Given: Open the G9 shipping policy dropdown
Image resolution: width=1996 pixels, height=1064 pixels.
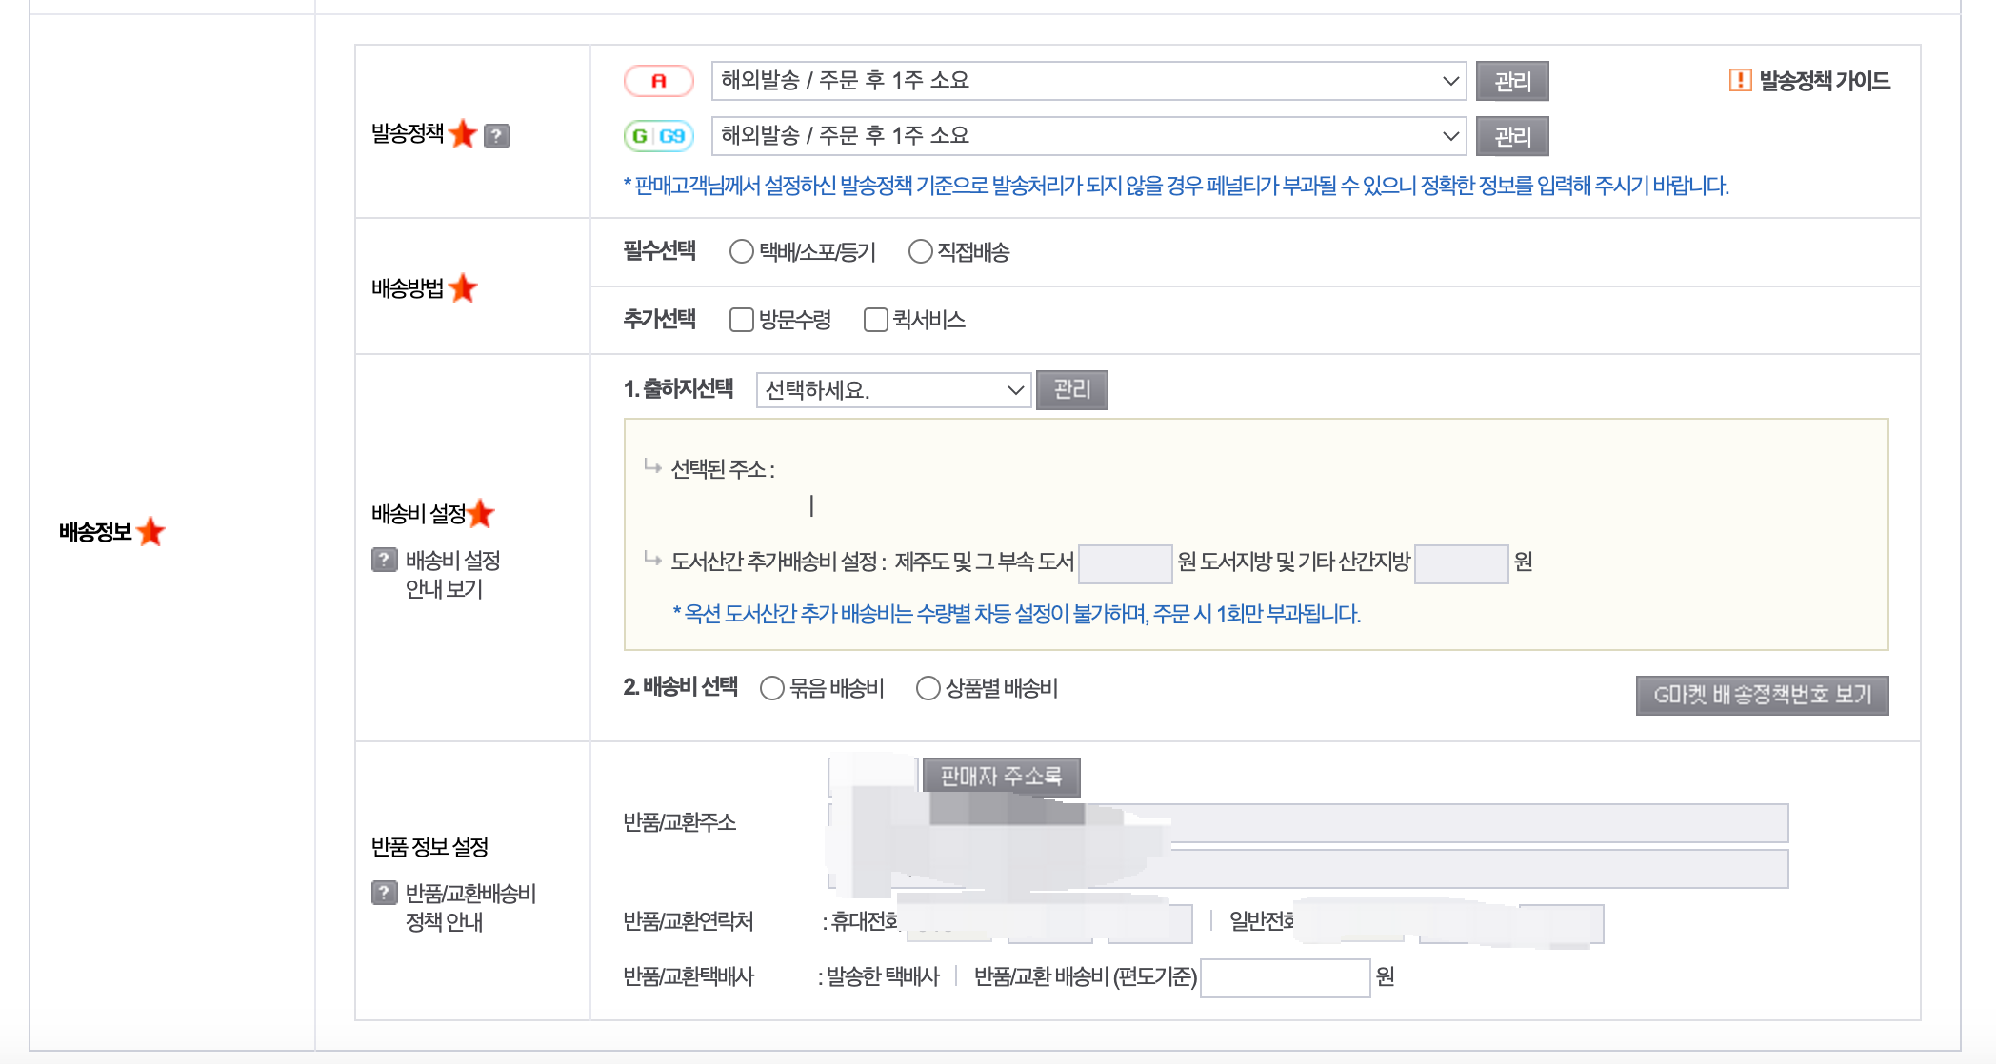Looking at the screenshot, I should [x=1086, y=135].
